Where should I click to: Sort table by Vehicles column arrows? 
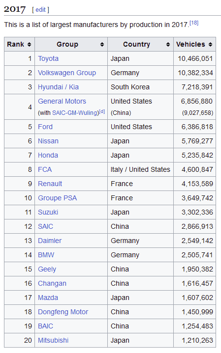210,45
